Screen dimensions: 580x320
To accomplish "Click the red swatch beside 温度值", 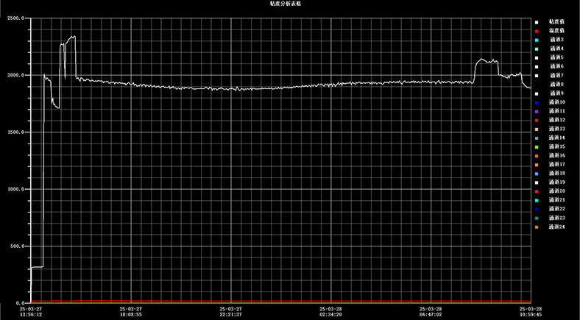I will (537, 31).
